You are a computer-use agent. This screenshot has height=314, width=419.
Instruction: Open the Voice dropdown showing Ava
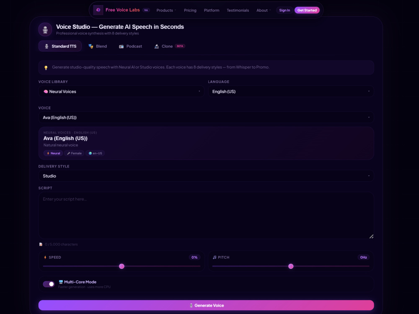(x=206, y=118)
